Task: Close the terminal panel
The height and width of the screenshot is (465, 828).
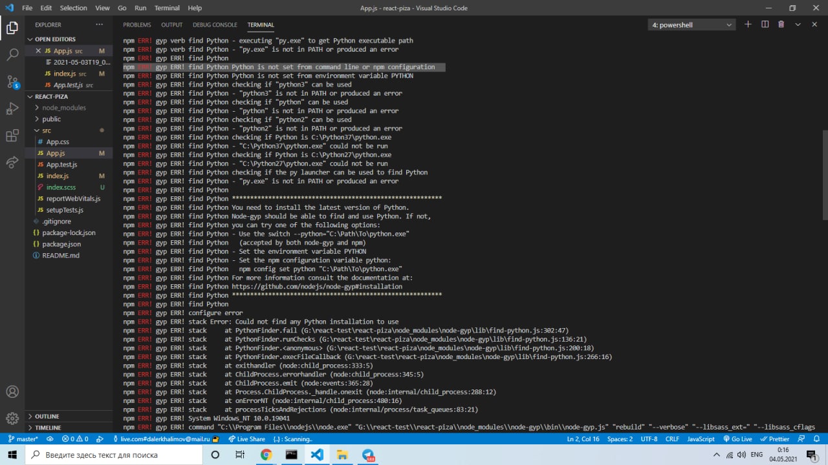Action: tap(814, 25)
